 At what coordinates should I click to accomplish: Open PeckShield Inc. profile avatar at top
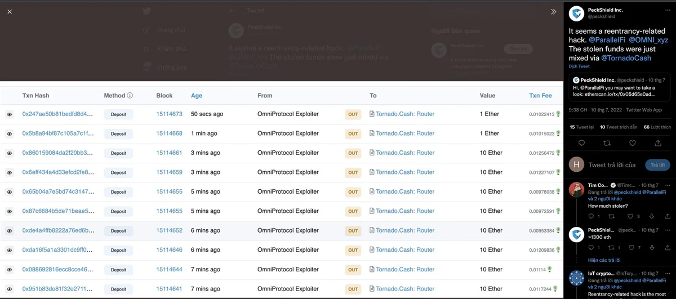tap(576, 14)
